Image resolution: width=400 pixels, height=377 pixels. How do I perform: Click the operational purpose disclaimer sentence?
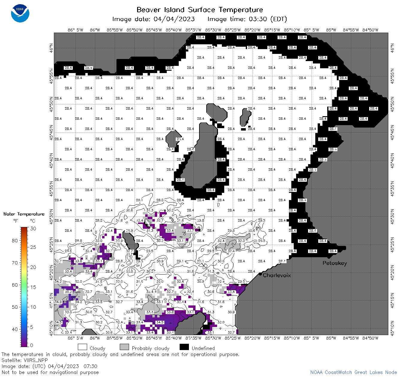pyautogui.click(x=120, y=354)
